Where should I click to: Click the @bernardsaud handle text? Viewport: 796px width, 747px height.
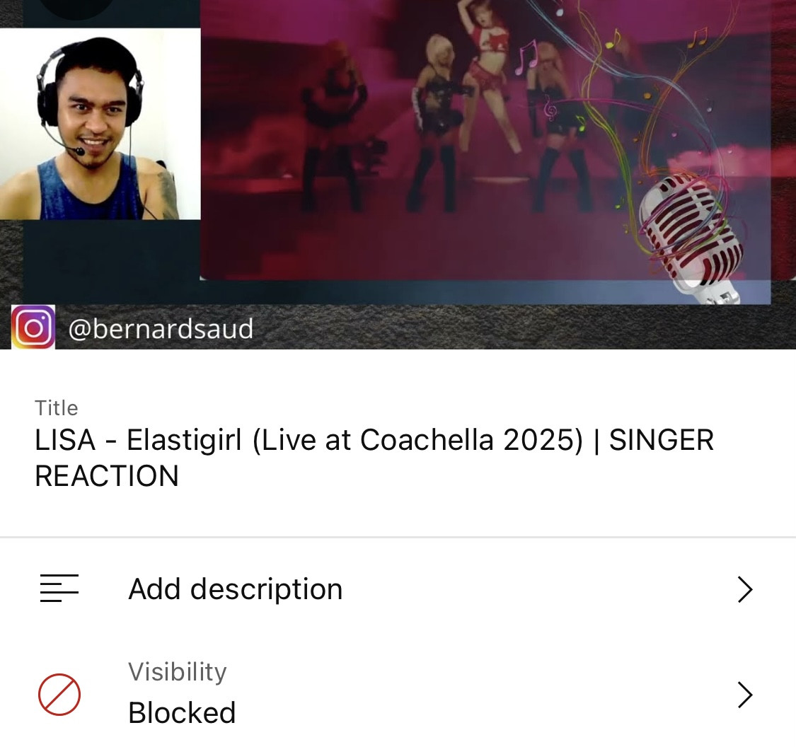(x=161, y=328)
